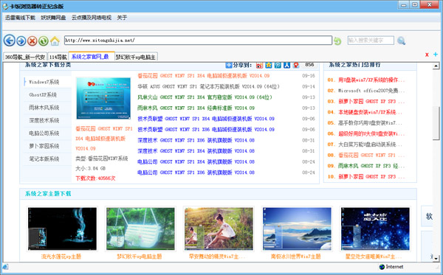Click the search keyword input box
This screenshot has height=275, width=443.
(x=371, y=41)
